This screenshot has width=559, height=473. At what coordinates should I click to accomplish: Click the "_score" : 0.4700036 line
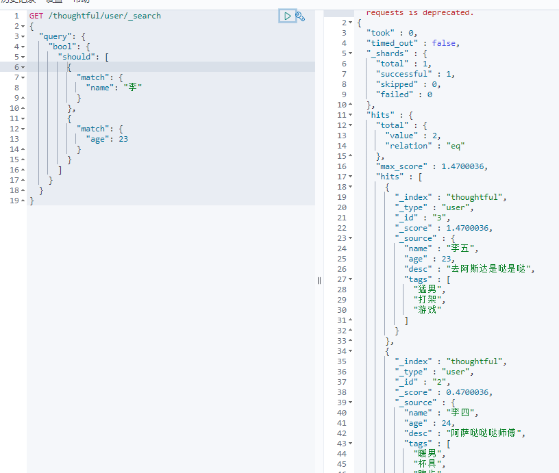pos(443,392)
